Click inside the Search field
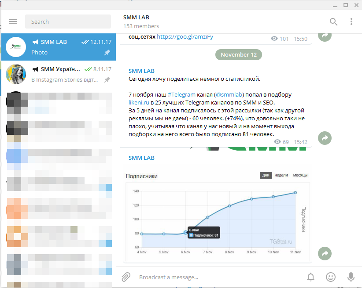The image size is (362, 288). pyautogui.click(x=68, y=22)
